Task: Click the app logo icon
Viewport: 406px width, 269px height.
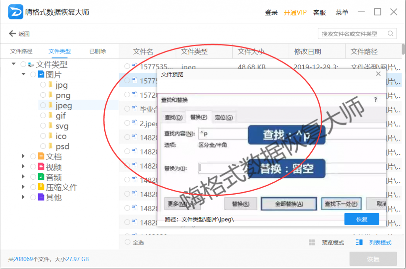Action: tap(15, 12)
